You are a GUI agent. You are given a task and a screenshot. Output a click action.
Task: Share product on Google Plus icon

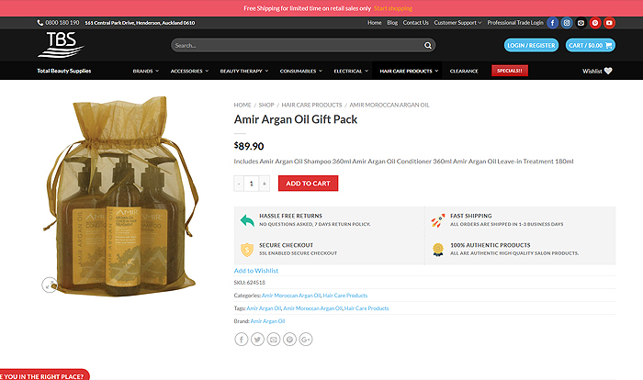click(x=306, y=340)
